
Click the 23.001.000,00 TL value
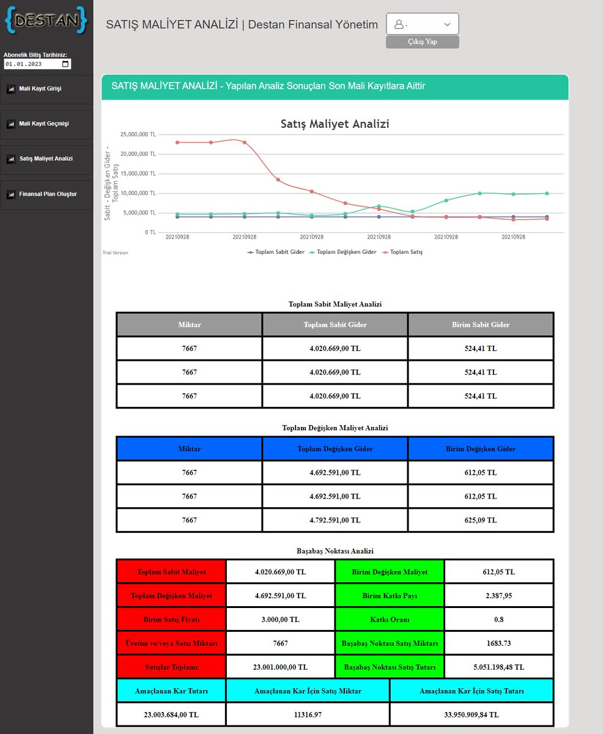(x=281, y=667)
